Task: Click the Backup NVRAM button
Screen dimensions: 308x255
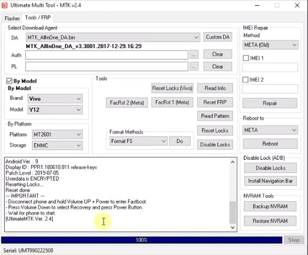Action: 270,206
